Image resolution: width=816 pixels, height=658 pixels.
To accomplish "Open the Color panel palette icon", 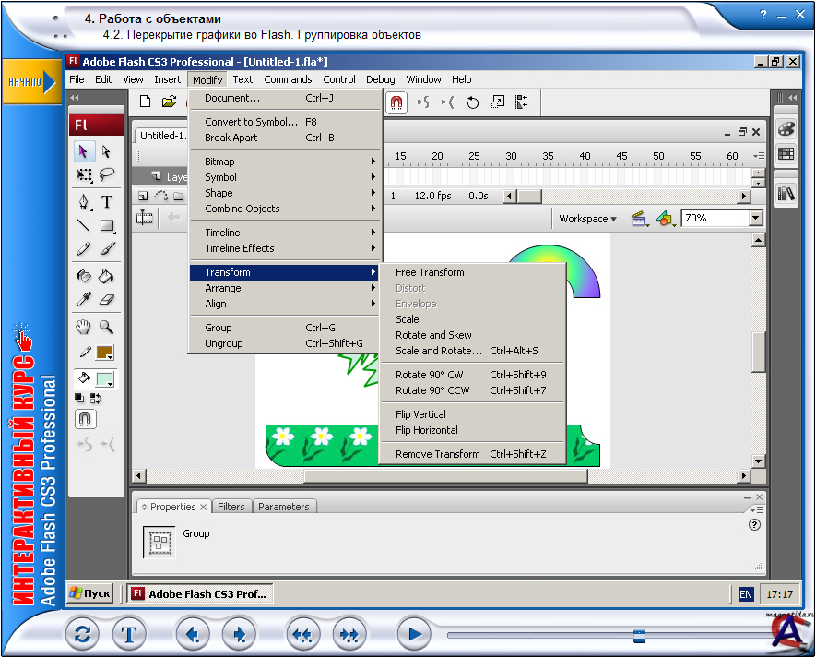I will tap(786, 128).
